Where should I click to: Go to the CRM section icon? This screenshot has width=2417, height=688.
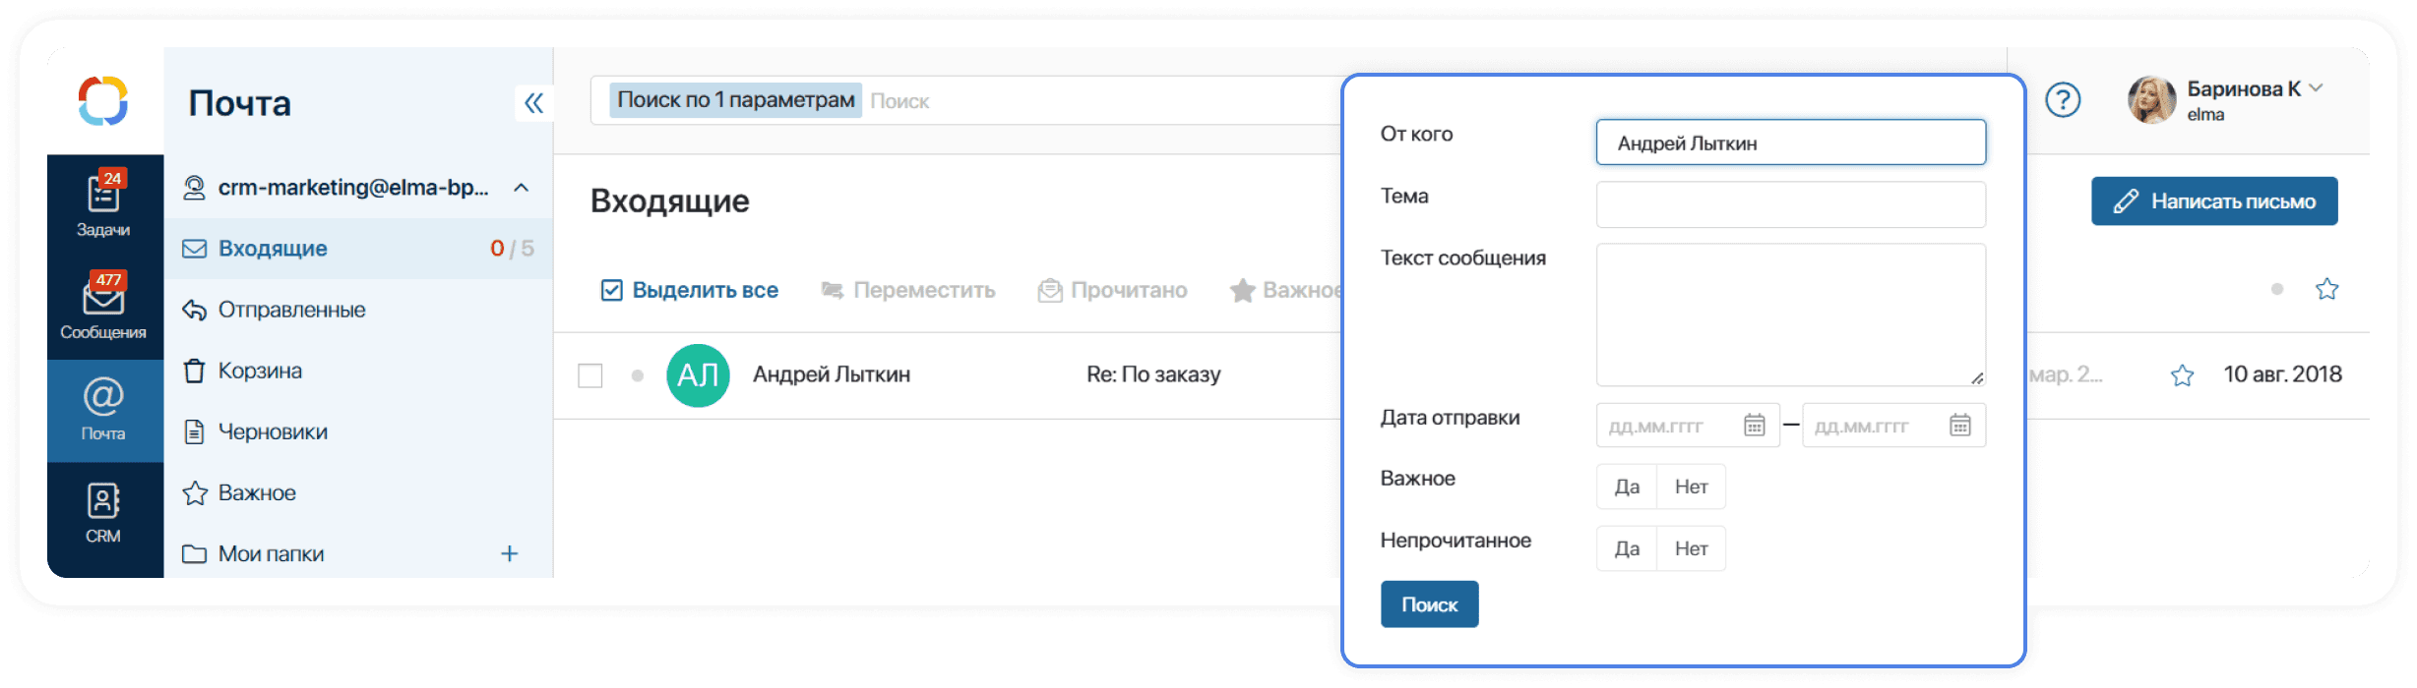tap(103, 511)
